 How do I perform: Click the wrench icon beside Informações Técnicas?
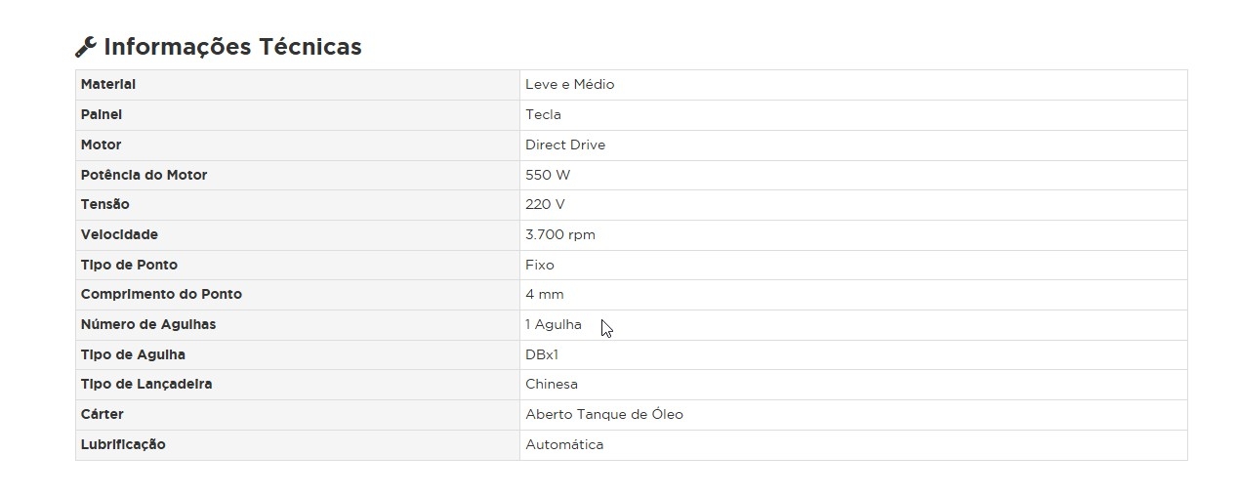(x=85, y=46)
